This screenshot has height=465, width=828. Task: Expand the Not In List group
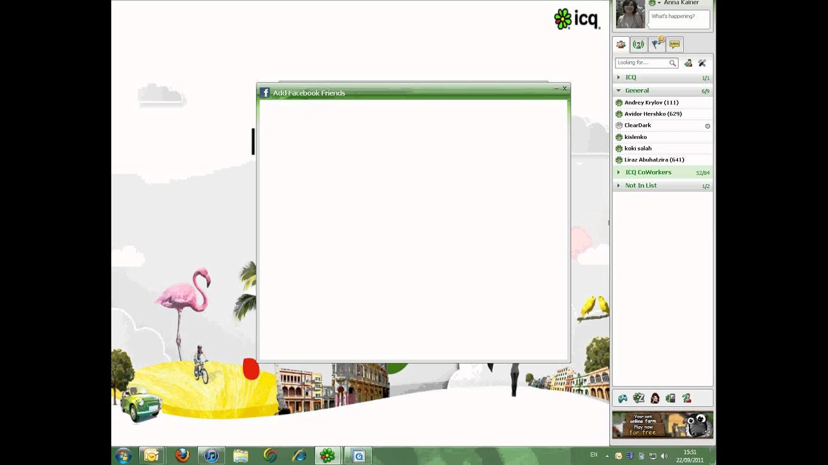(662, 185)
